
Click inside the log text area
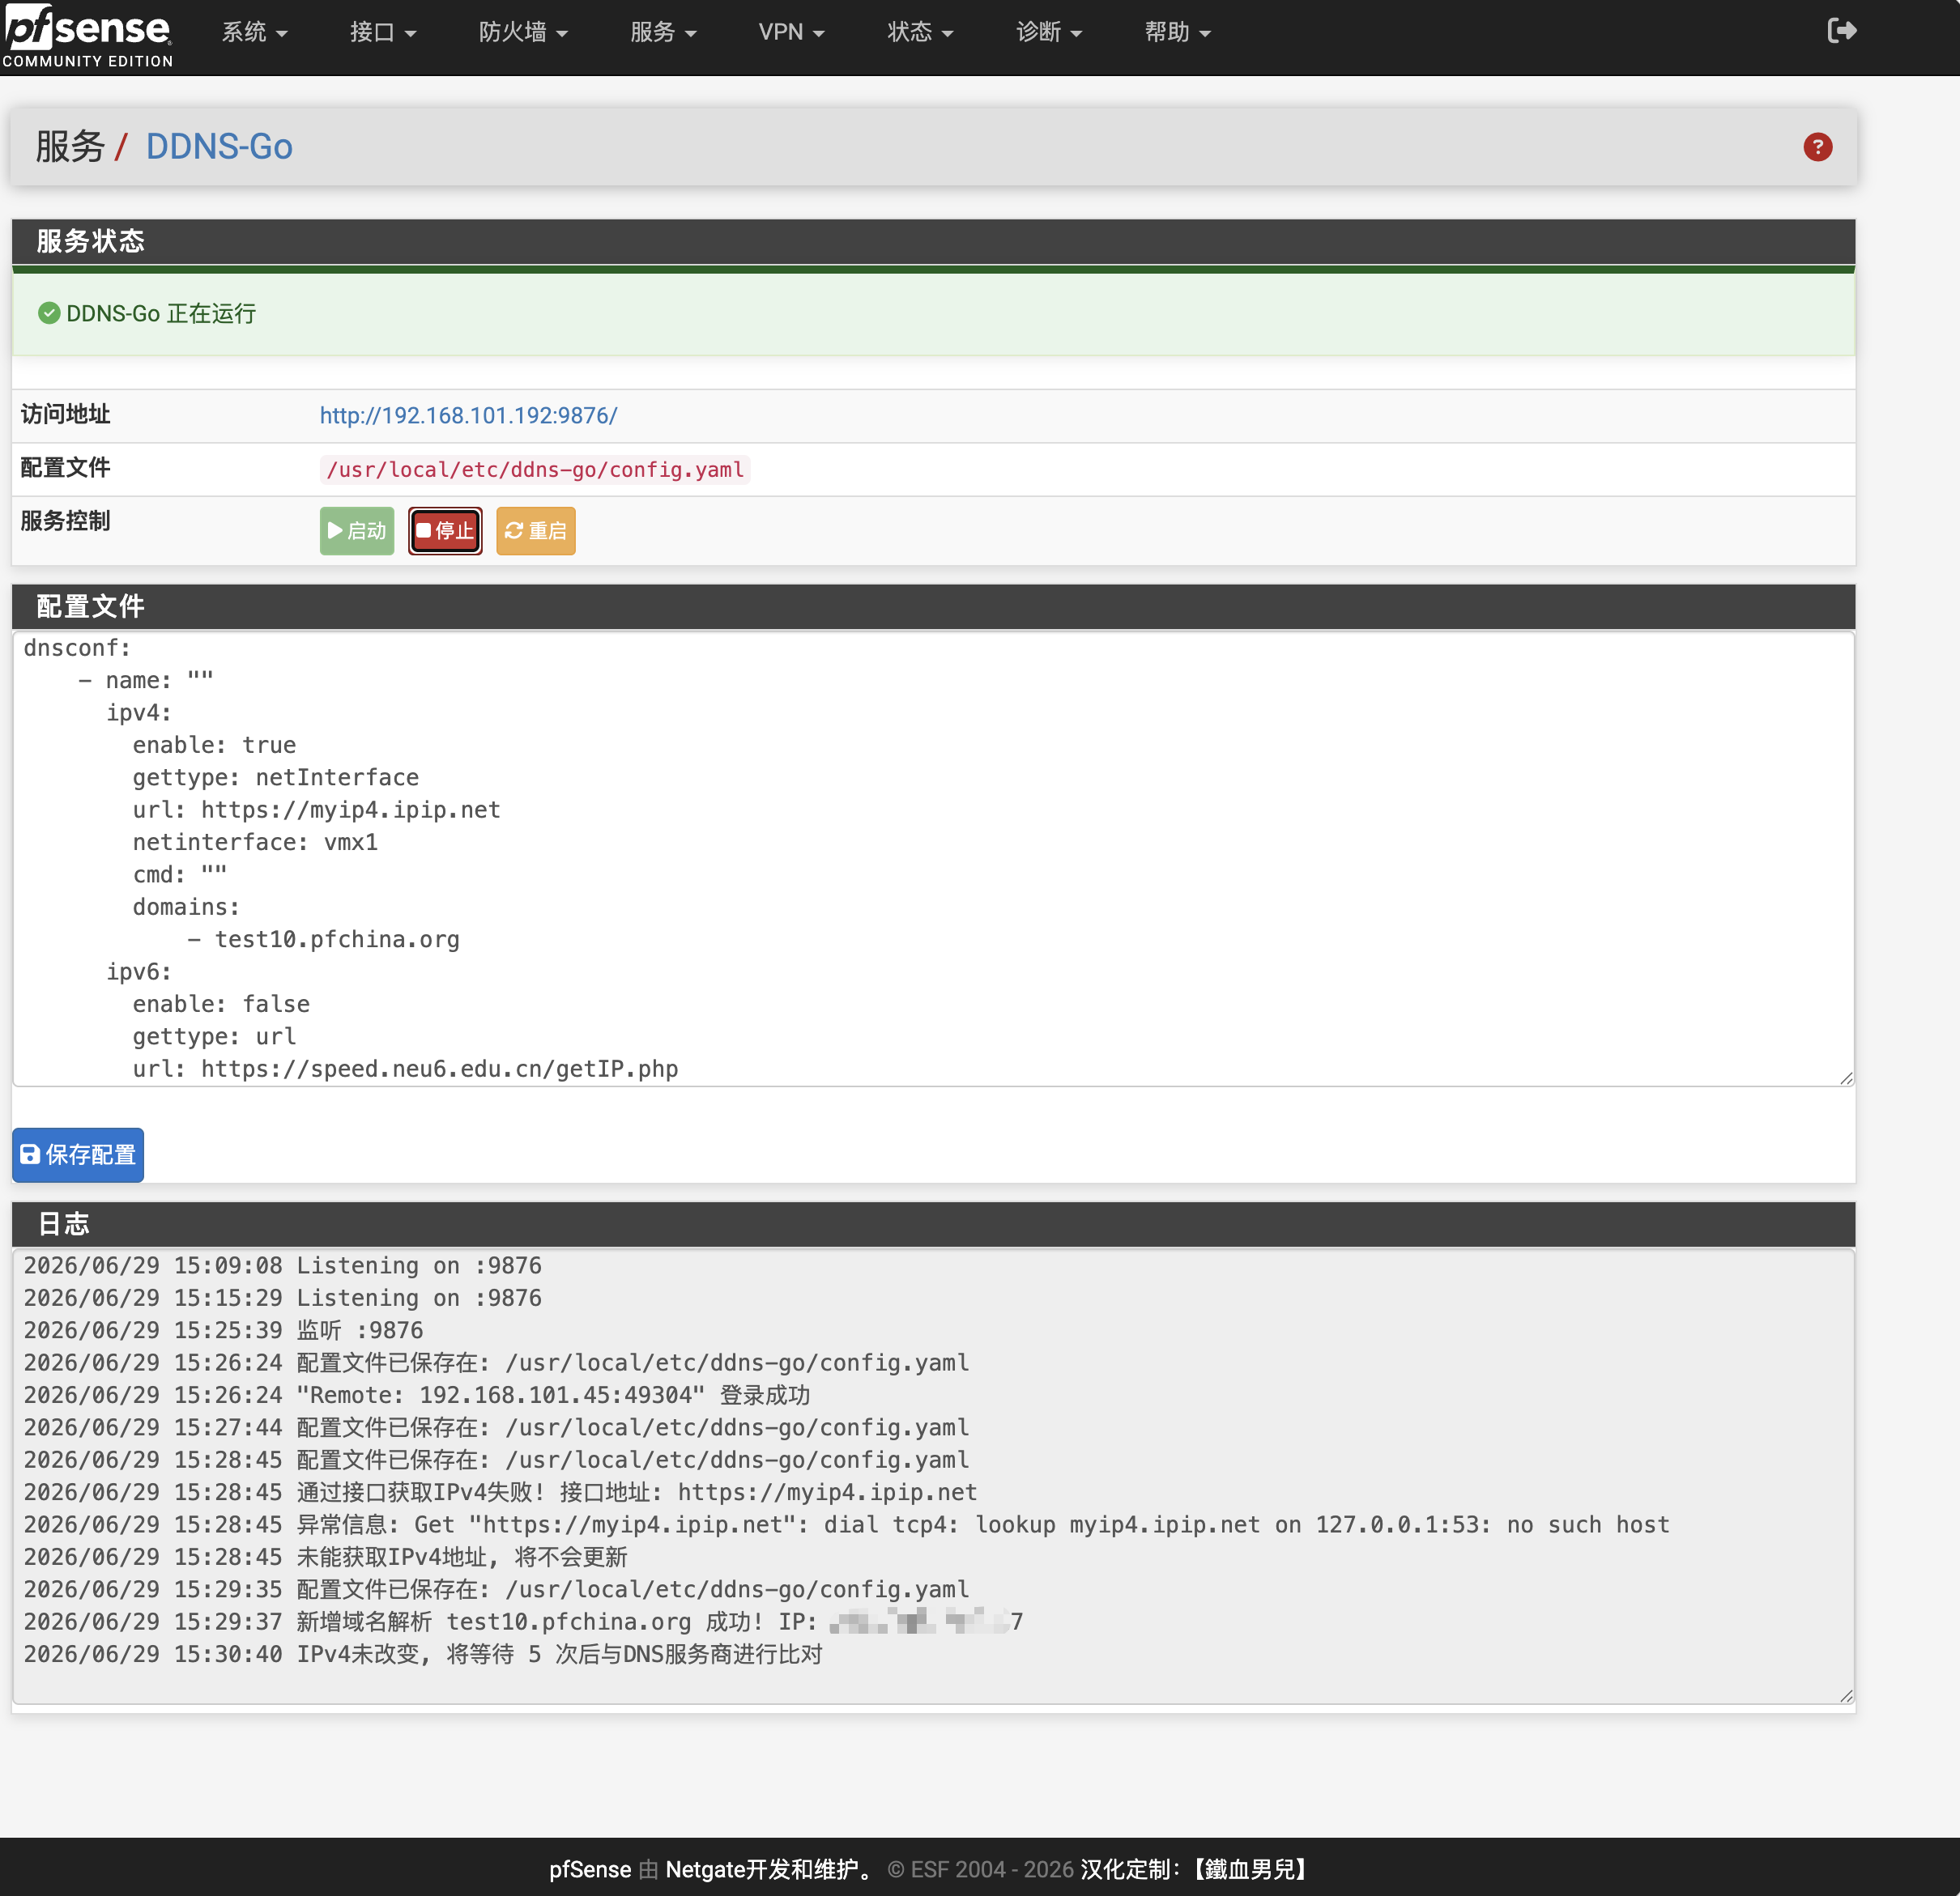(x=934, y=1476)
